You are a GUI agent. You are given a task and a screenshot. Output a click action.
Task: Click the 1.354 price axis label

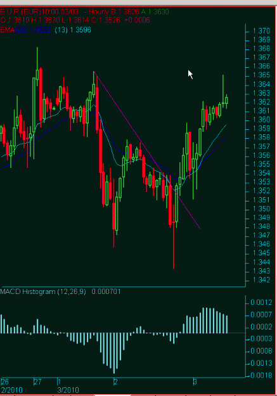click(262, 173)
